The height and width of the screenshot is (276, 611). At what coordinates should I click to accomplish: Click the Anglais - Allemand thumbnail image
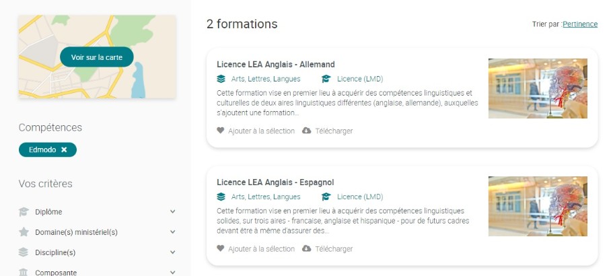[x=538, y=88]
